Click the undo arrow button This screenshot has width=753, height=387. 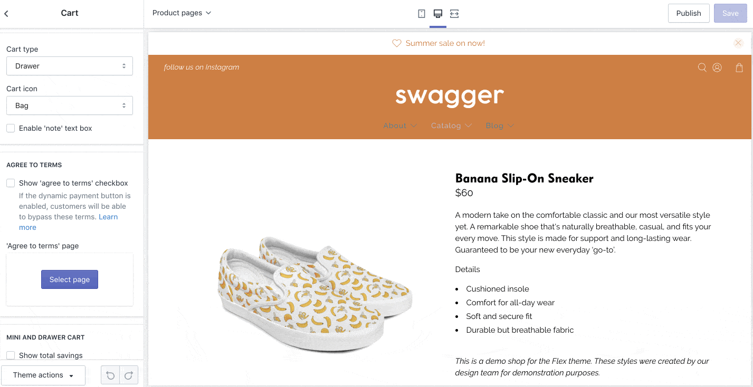coord(110,375)
